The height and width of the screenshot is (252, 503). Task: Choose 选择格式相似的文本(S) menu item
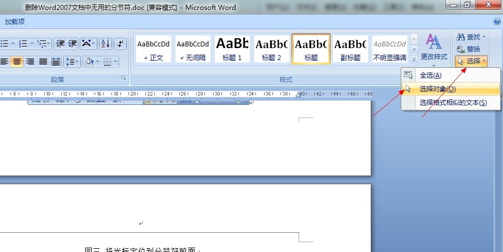click(x=451, y=103)
